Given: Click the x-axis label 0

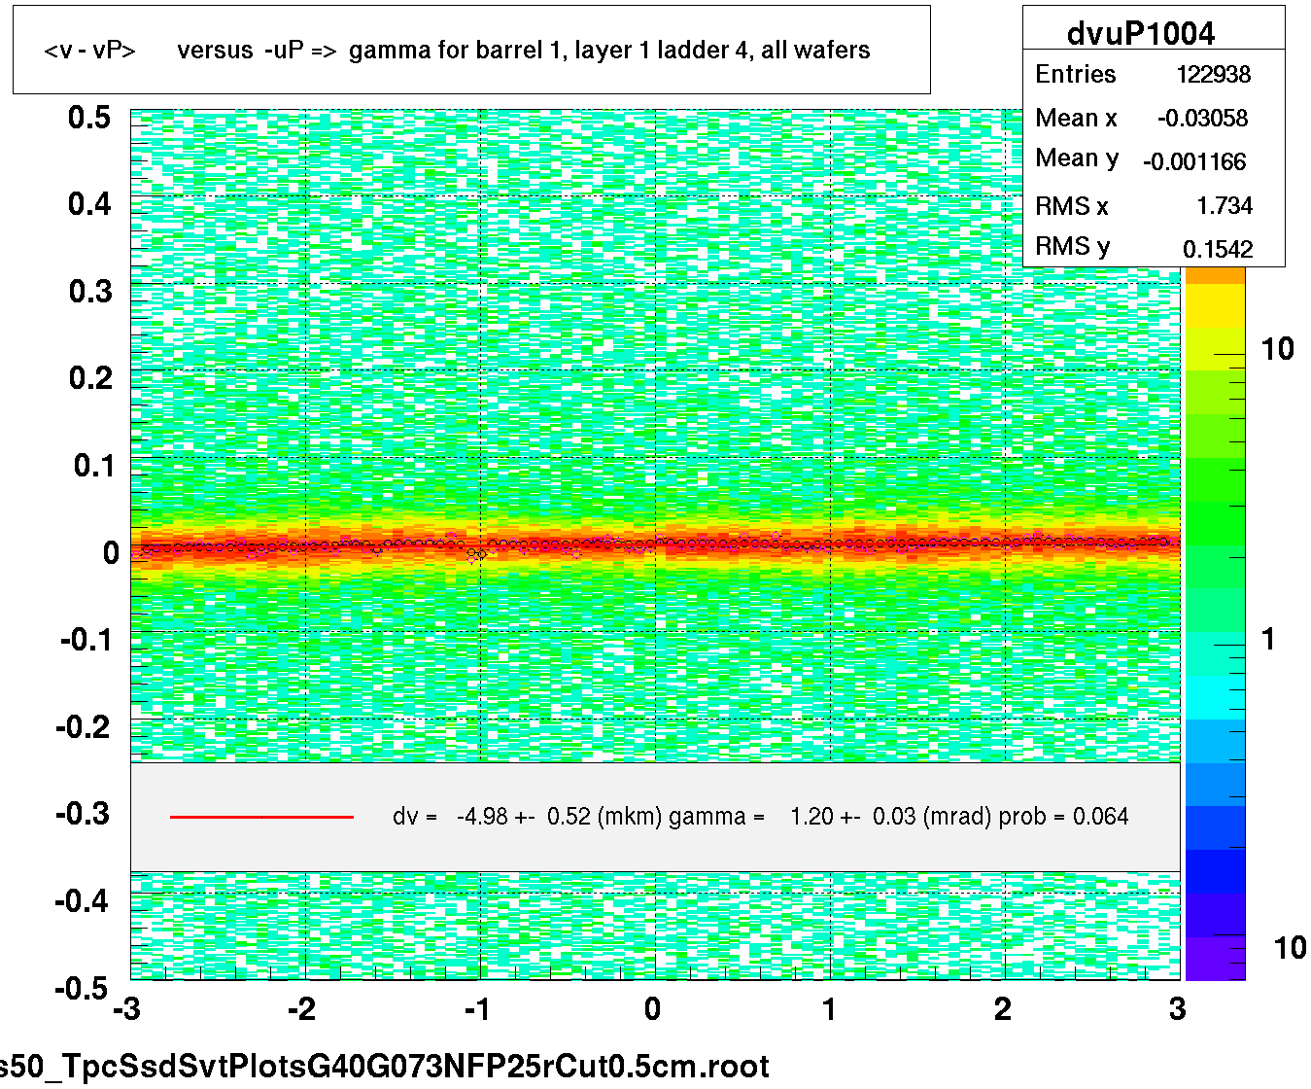Looking at the screenshot, I should [x=654, y=1010].
